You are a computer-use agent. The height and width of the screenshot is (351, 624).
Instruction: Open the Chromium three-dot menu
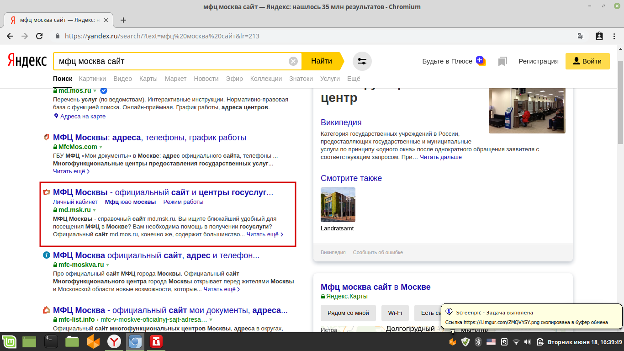pos(615,36)
